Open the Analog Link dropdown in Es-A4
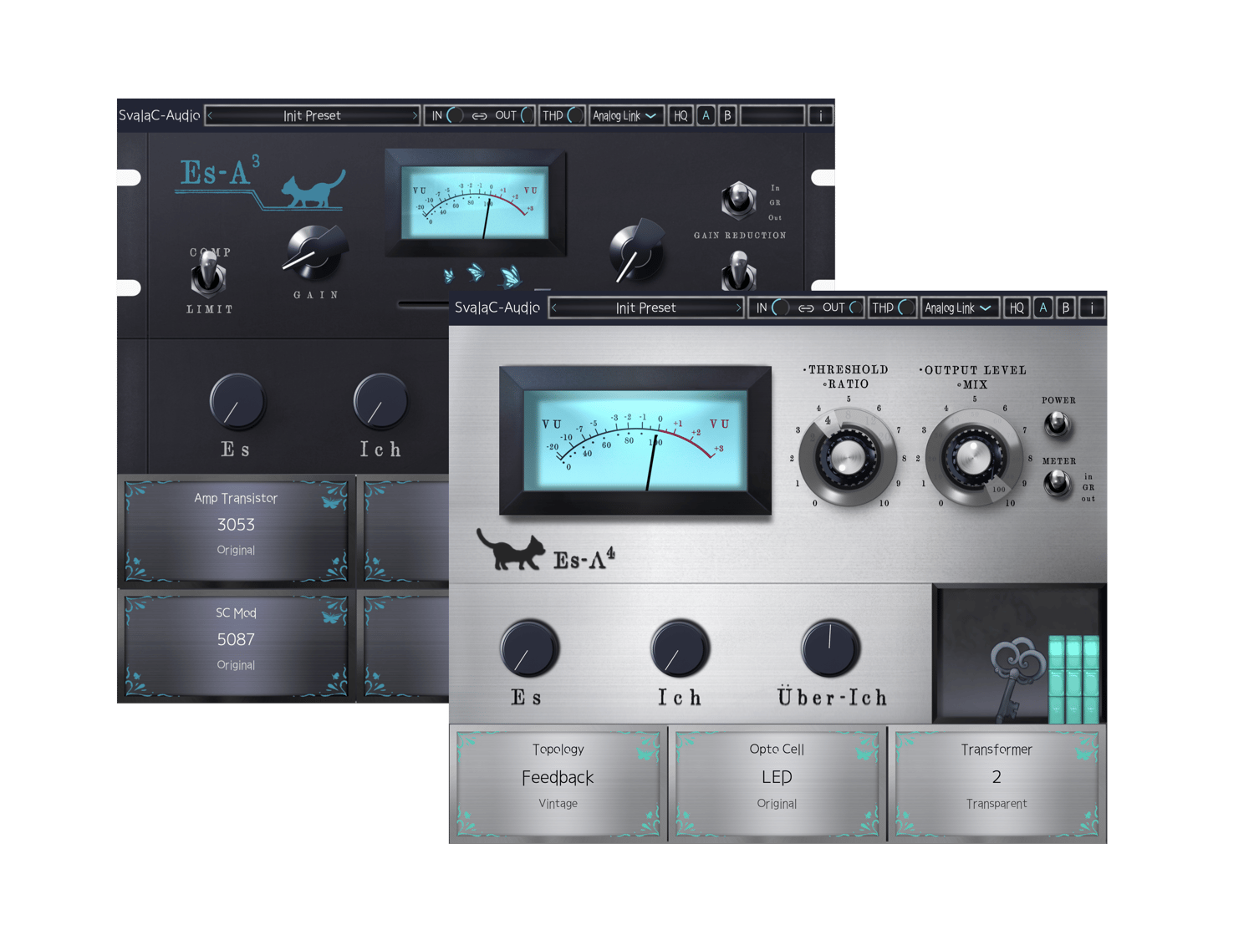Image resolution: width=1254 pixels, height=940 pixels. tap(958, 308)
